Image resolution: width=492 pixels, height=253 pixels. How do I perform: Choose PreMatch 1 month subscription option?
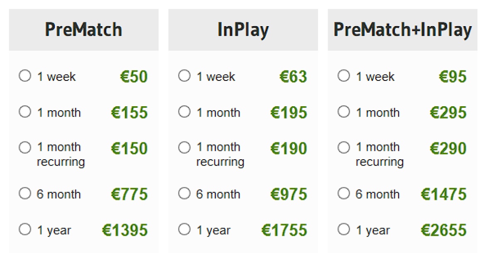point(25,112)
